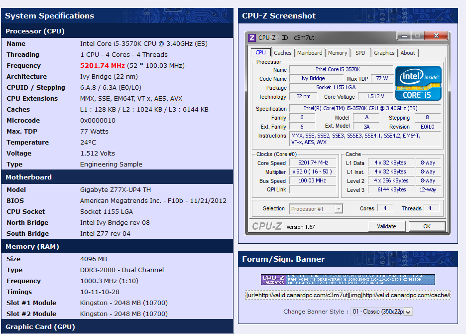Click the 'DDR3-2000 - Dual Channel' memory type
This screenshot has width=466, height=334.
click(122, 270)
